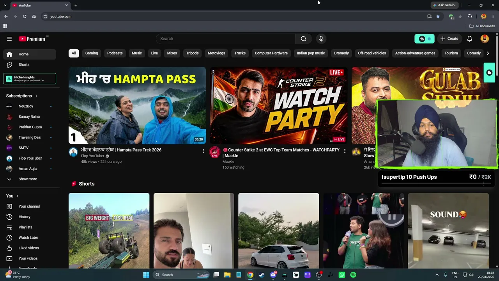
Task: Expand the Subscriptions section chevron
Action: click(36, 96)
